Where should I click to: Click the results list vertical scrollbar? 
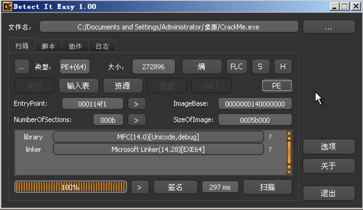289,152
